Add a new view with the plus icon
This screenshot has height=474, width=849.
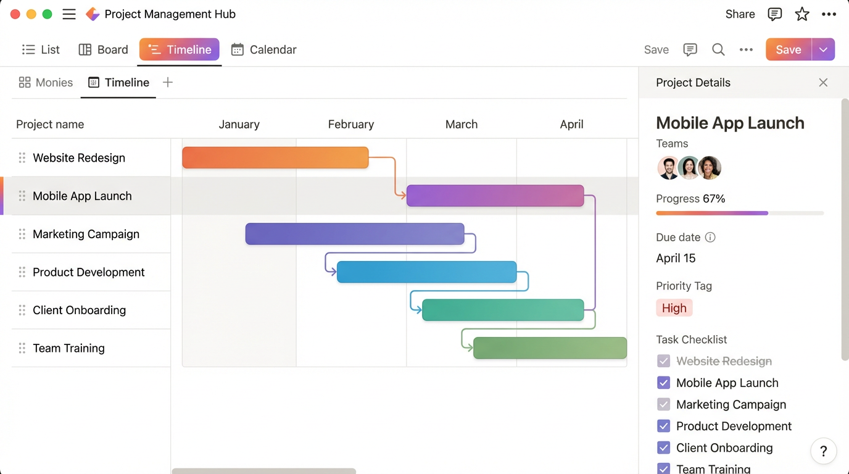click(167, 81)
